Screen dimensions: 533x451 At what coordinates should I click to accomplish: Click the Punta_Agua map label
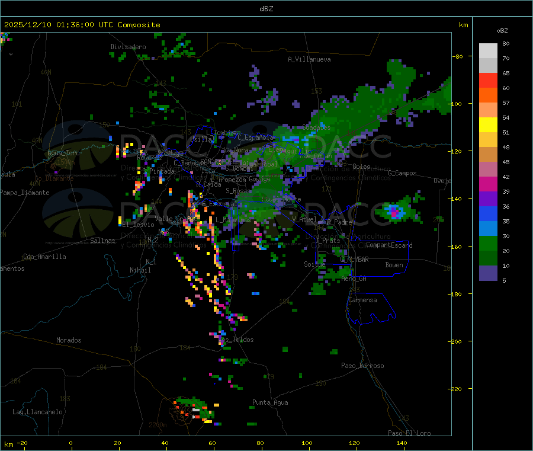[270, 402]
